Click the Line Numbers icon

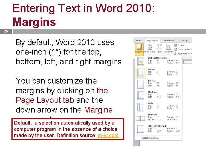(175, 49)
